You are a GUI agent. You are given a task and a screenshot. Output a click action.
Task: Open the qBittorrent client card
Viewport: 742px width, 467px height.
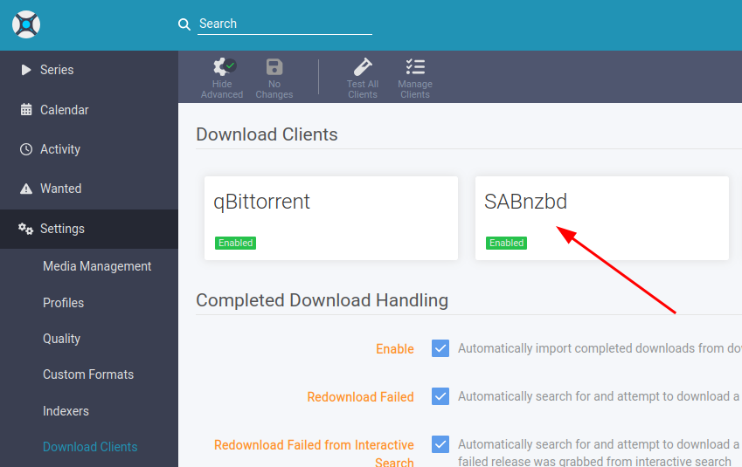(x=331, y=218)
